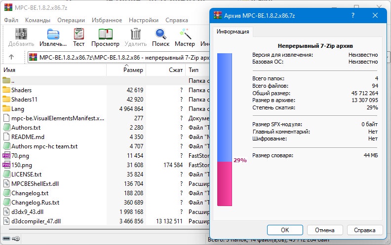Click the Общий размер value 45 712 264
Image resolution: width=391 pixels, height=245 pixels.
coord(364,93)
